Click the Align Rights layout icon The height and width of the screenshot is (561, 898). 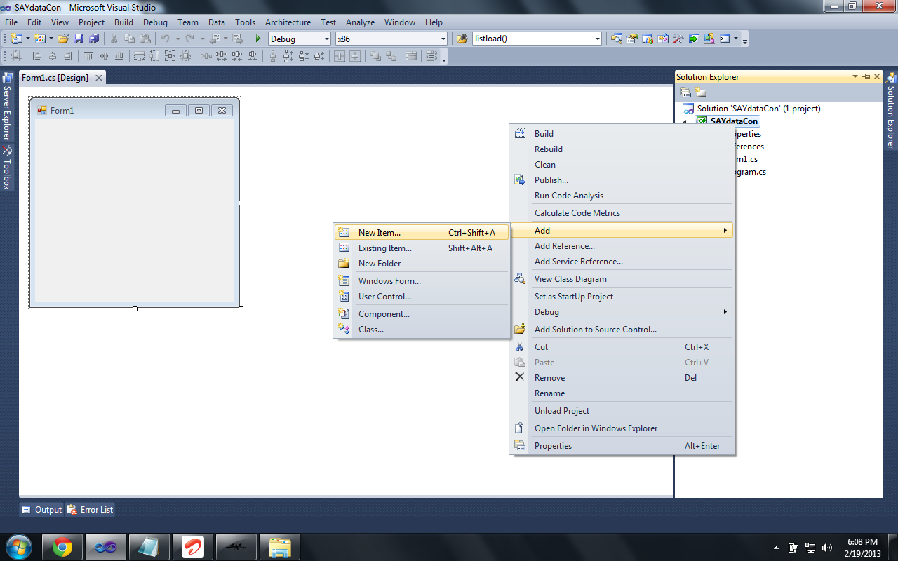point(68,57)
